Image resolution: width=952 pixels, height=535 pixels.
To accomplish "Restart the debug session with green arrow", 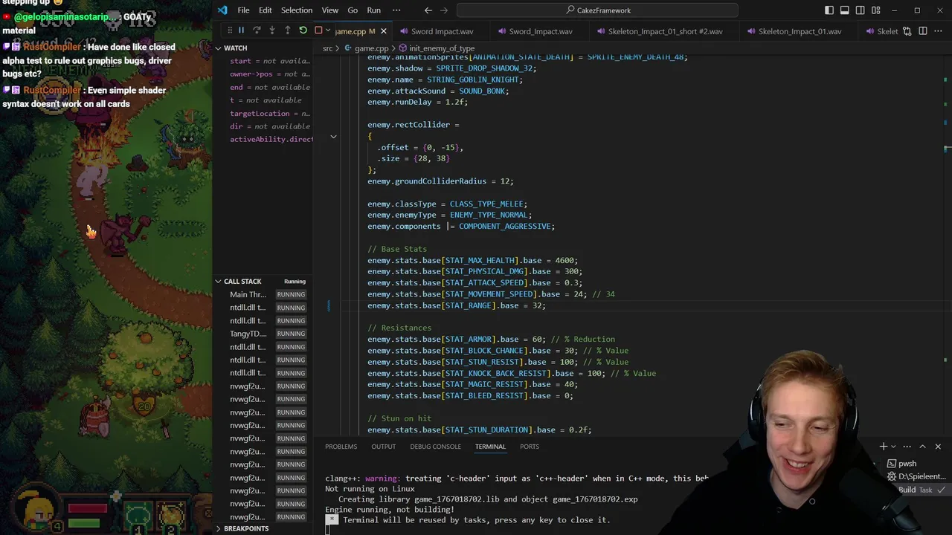I will tap(303, 30).
